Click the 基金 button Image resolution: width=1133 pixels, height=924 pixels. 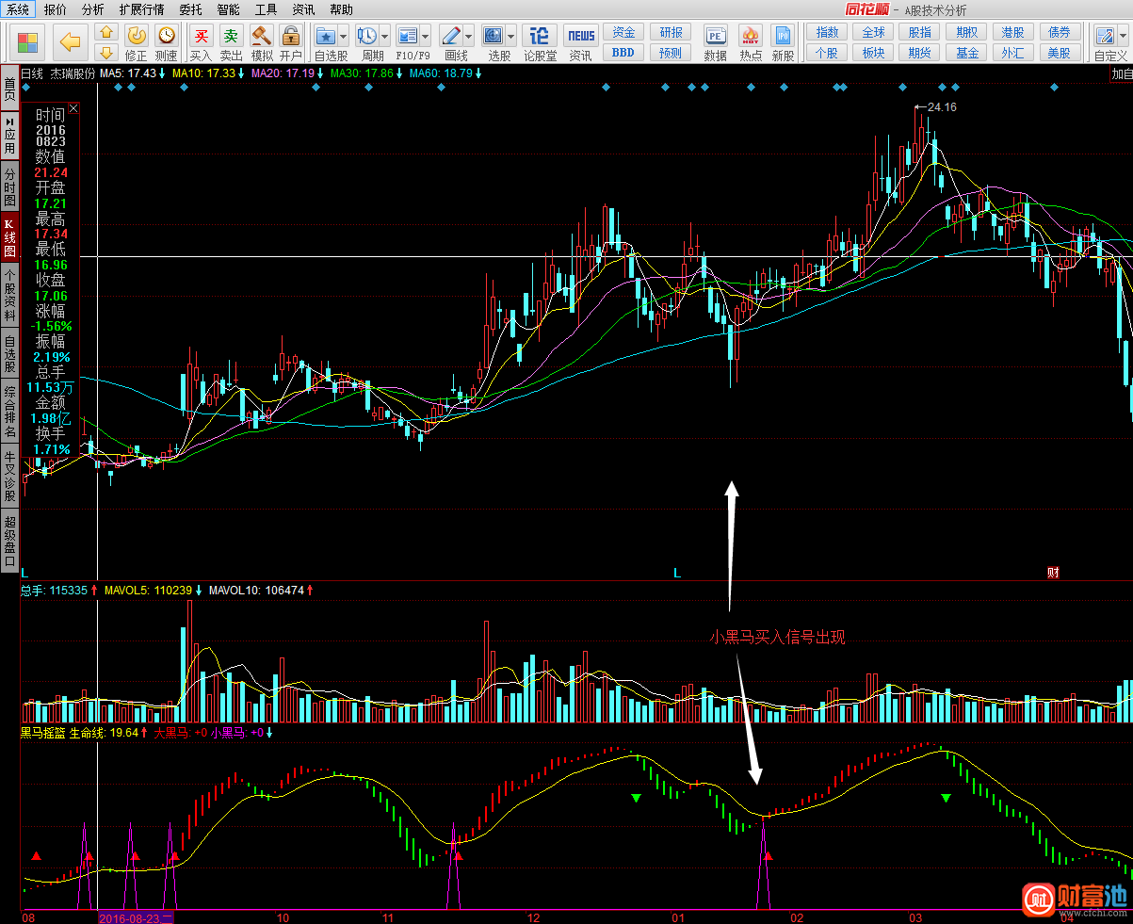pos(967,53)
